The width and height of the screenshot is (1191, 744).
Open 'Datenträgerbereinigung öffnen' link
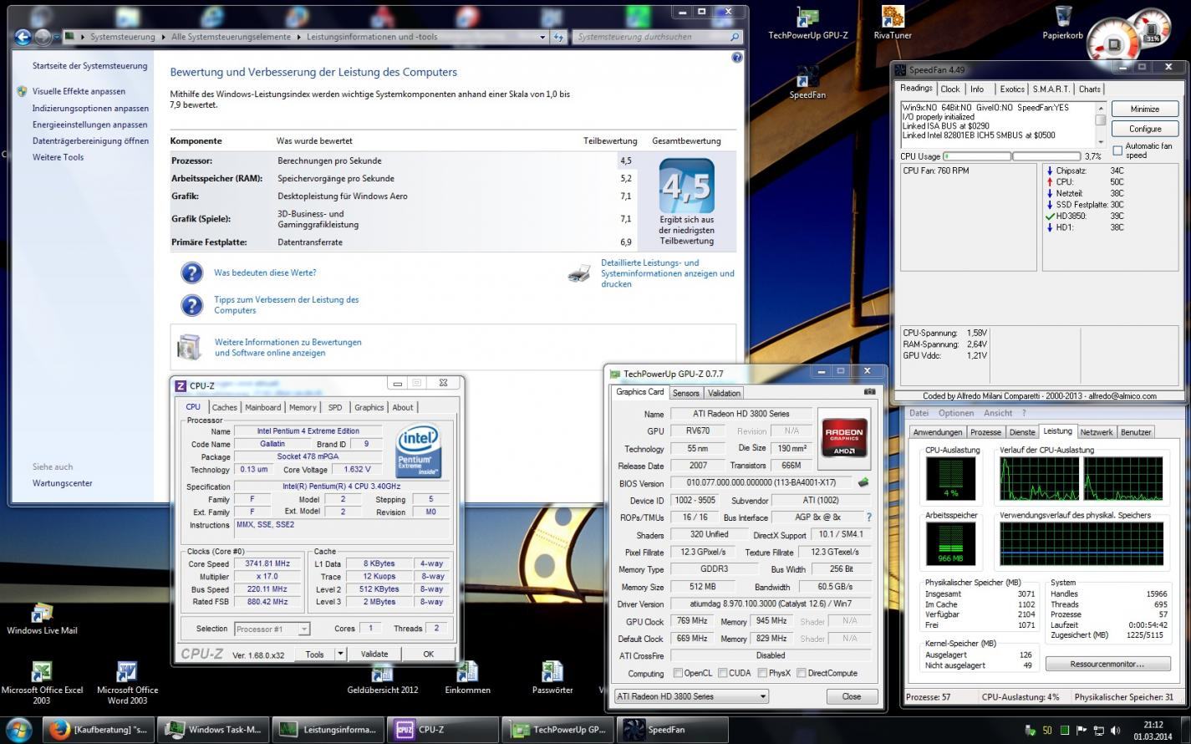tap(90, 140)
